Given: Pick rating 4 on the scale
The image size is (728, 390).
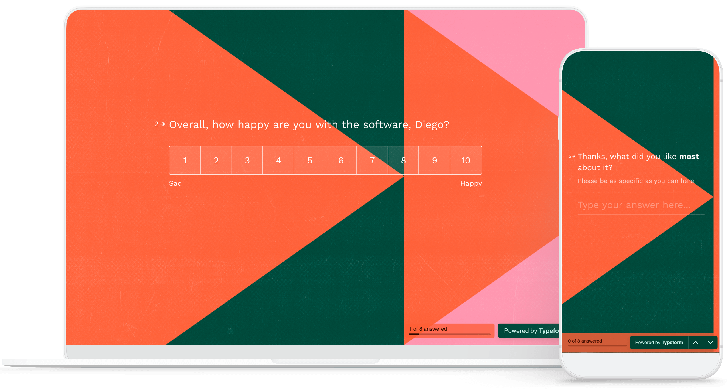Looking at the screenshot, I should click(x=278, y=160).
